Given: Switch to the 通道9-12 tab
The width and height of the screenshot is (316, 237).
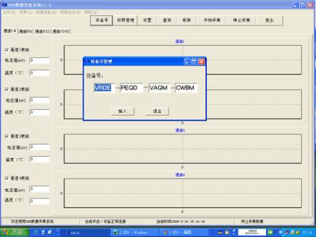Looking at the screenshot, I should coord(42,31).
